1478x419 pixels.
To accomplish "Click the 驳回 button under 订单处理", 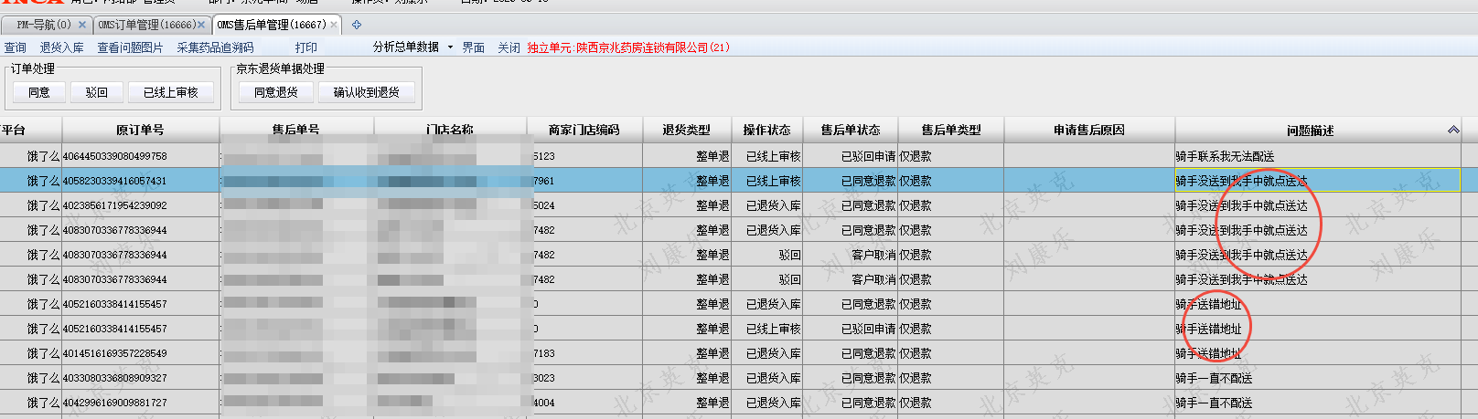I will pyautogui.click(x=97, y=92).
